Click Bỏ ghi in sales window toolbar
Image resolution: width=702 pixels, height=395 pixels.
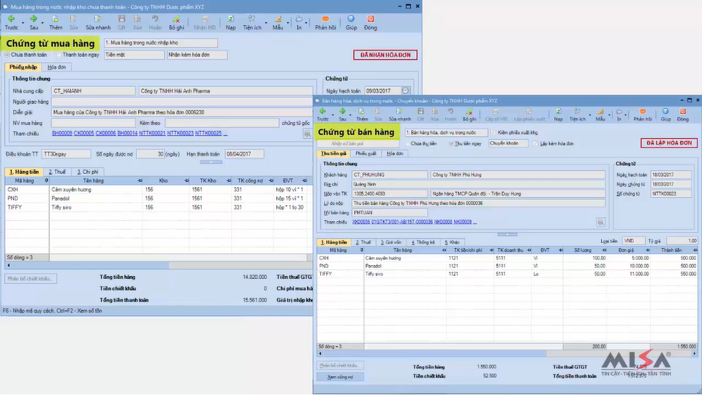tap(469, 115)
